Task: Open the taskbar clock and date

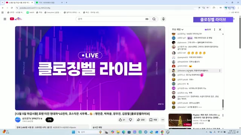Action: (232, 132)
